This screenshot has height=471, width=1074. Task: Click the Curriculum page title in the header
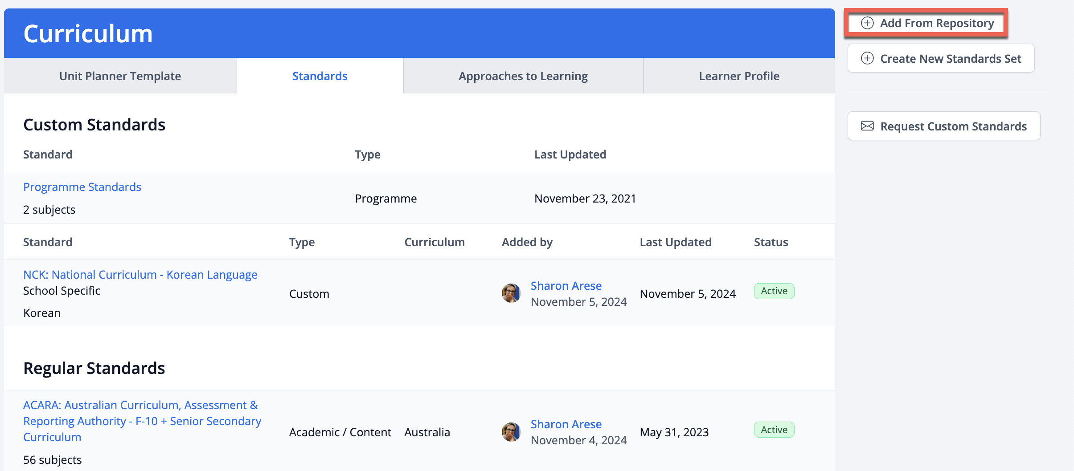pyautogui.click(x=88, y=34)
